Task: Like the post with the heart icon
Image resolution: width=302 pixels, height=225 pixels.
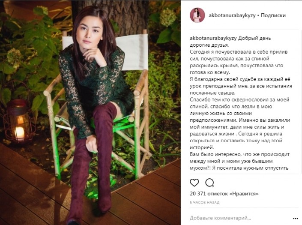Action: click(194, 183)
